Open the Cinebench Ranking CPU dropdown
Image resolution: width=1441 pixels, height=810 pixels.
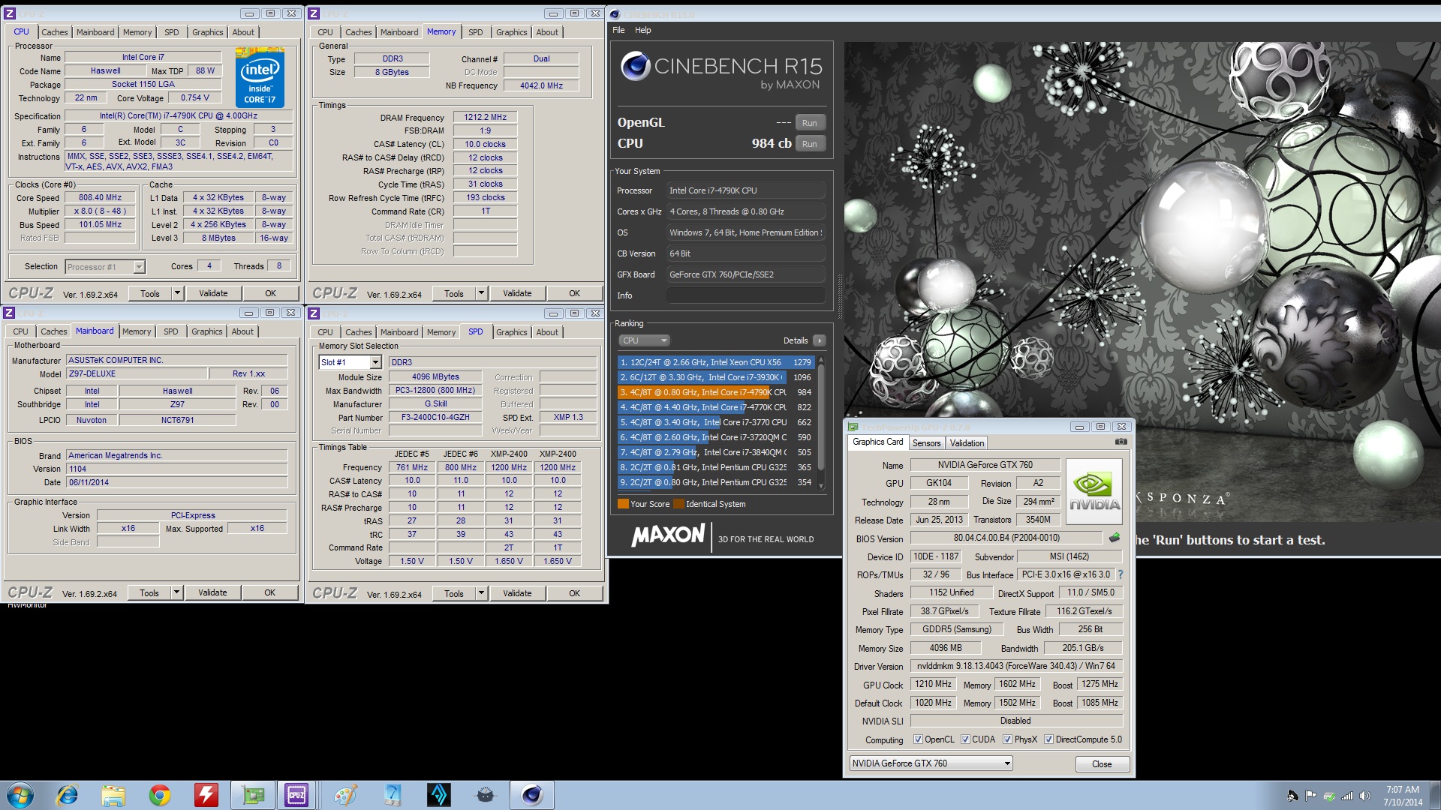(644, 340)
